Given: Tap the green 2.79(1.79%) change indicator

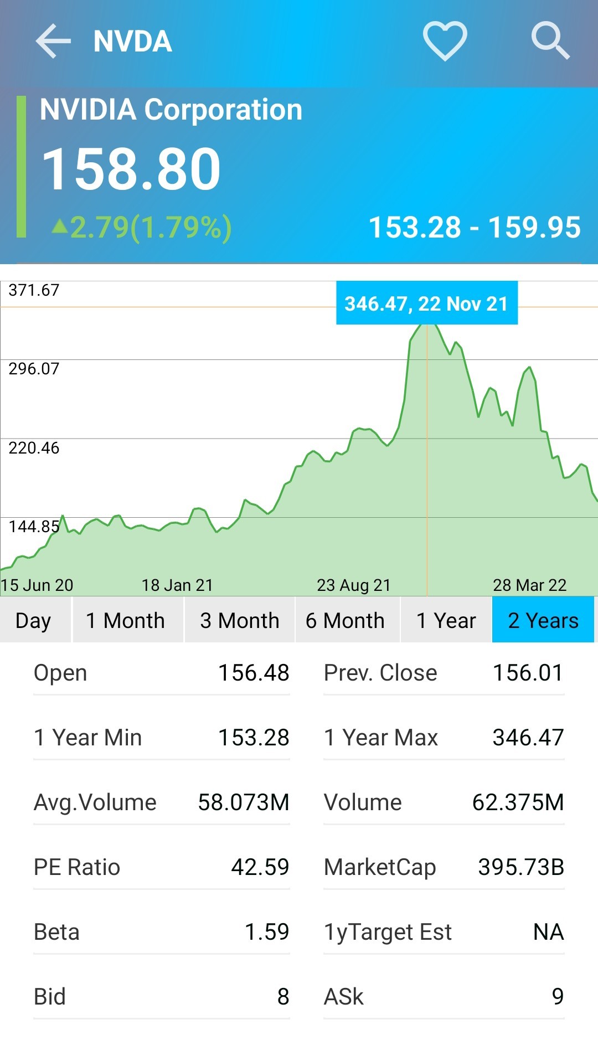Looking at the screenshot, I should click(x=142, y=228).
